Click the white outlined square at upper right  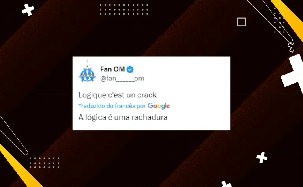241,22
